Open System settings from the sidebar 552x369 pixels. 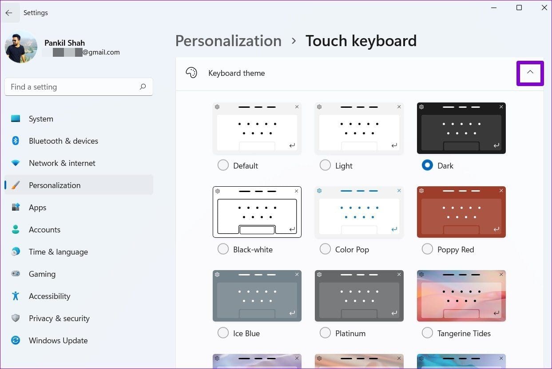41,118
